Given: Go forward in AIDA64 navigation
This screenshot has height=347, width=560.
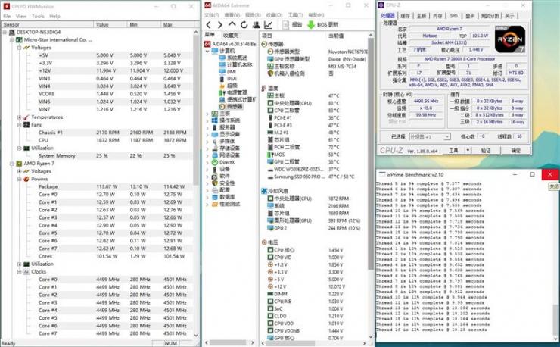Looking at the screenshot, I should tap(220, 25).
